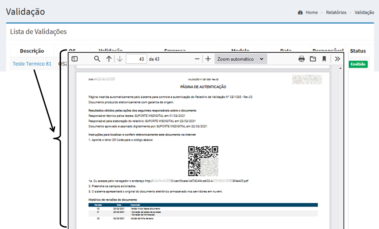Click the green Emitido status badge
This screenshot has height=229, width=379.
[x=358, y=64]
